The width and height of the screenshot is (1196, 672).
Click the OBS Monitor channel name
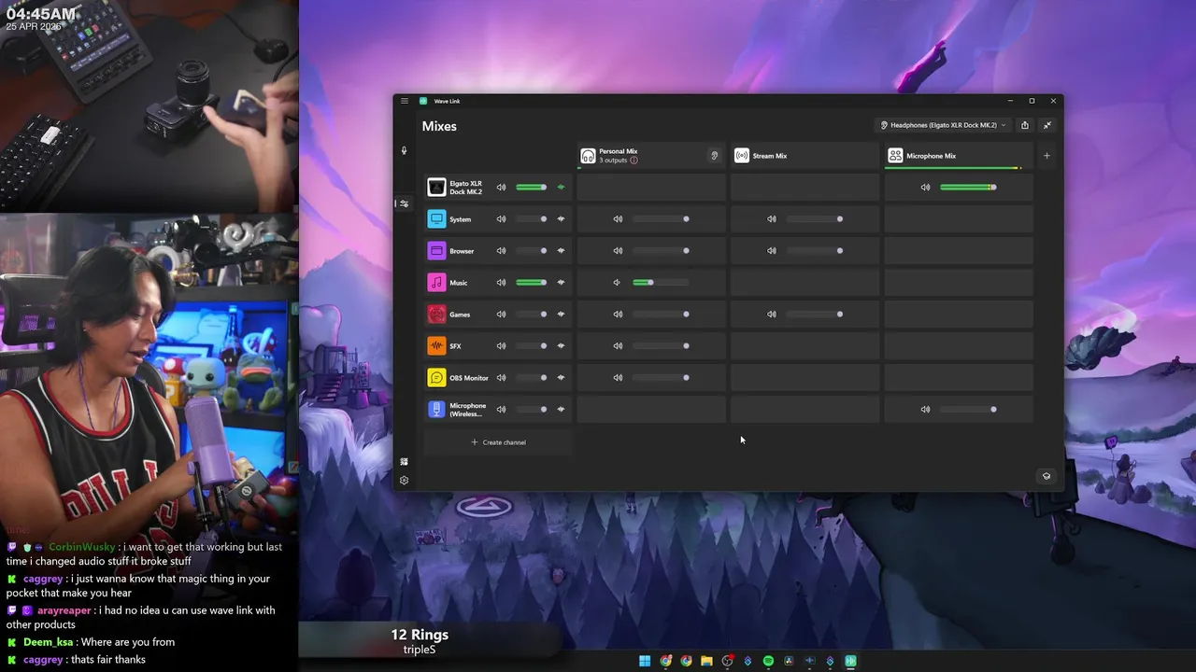[x=469, y=378]
